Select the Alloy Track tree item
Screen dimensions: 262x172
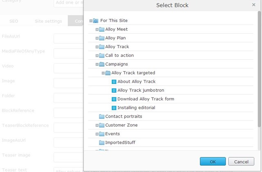pos(117,47)
